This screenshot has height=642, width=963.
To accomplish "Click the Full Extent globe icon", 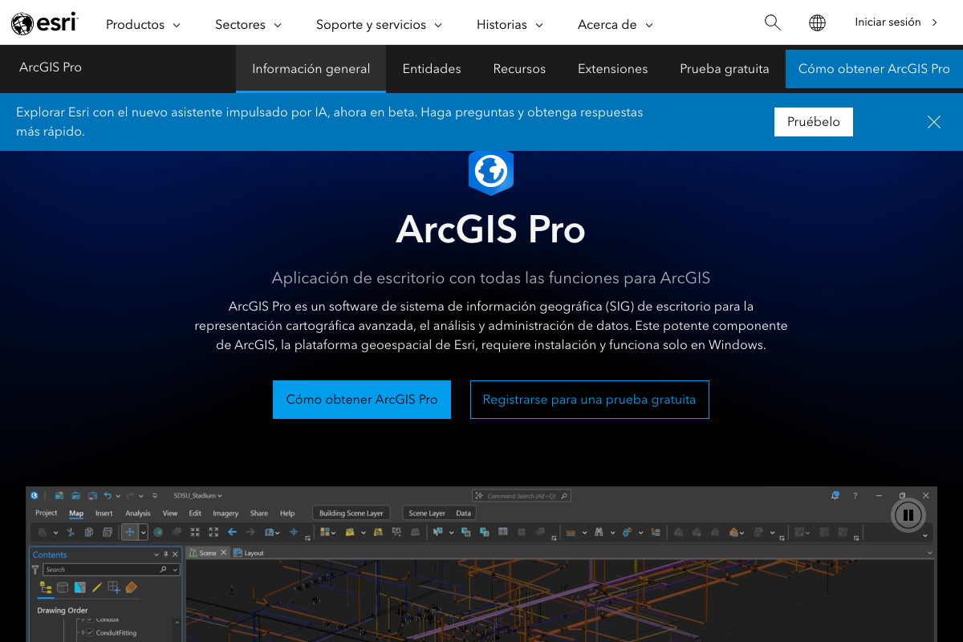I will coord(158,531).
